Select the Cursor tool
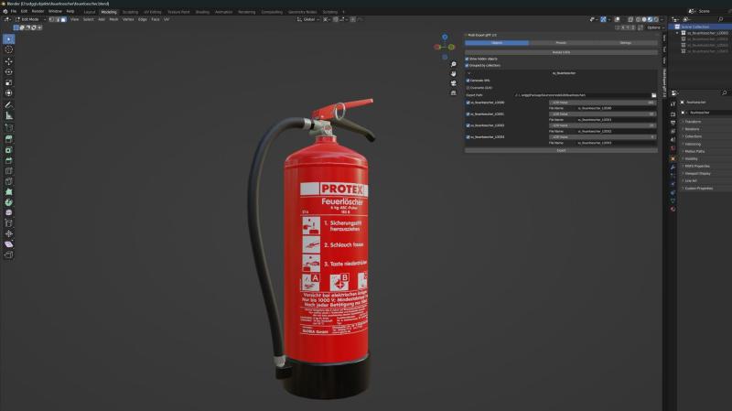The image size is (732, 411). point(9,49)
